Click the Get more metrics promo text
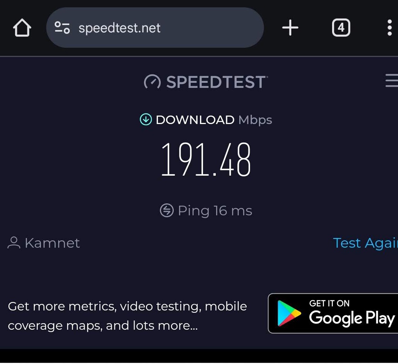This screenshot has height=364, width=398. (x=128, y=316)
